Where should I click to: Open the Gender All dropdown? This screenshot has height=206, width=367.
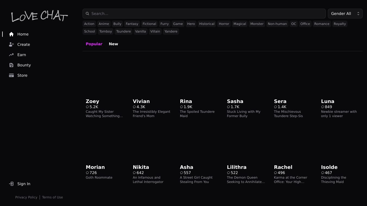pyautogui.click(x=345, y=14)
